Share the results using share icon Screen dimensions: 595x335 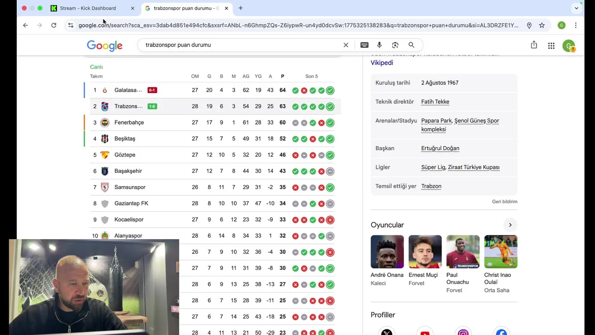[534, 45]
